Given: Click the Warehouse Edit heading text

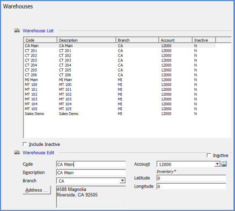Looking at the screenshot, I should tap(38, 153).
